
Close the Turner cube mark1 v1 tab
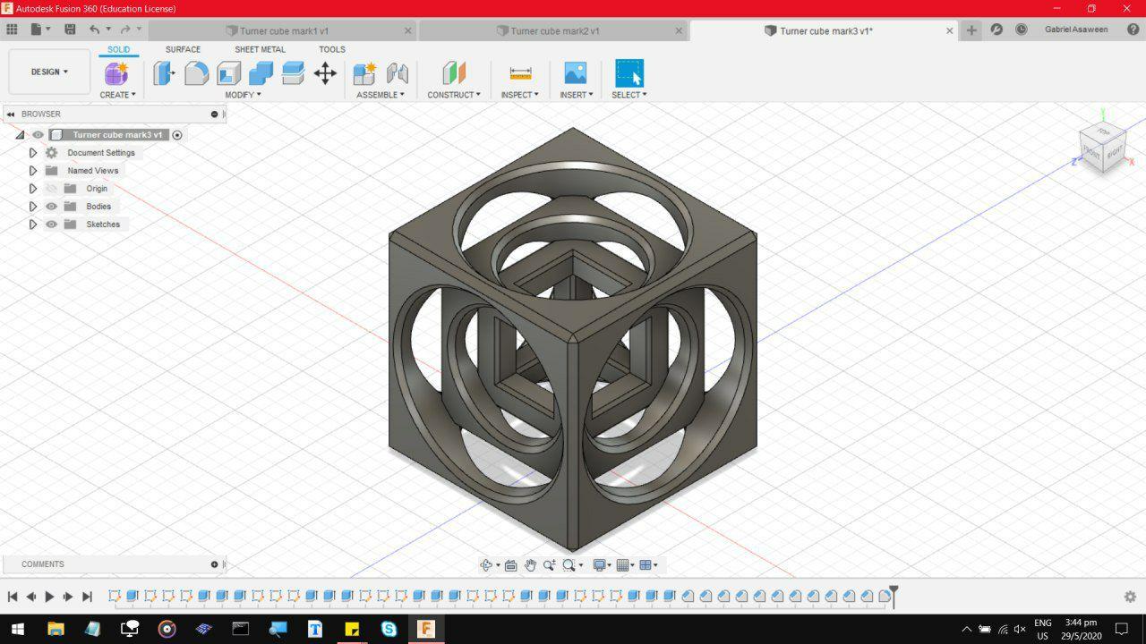[408, 30]
